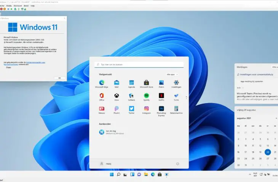Click Start menu pinned page dots
This screenshot has height=182, width=278.
pyautogui.click(x=186, y=97)
